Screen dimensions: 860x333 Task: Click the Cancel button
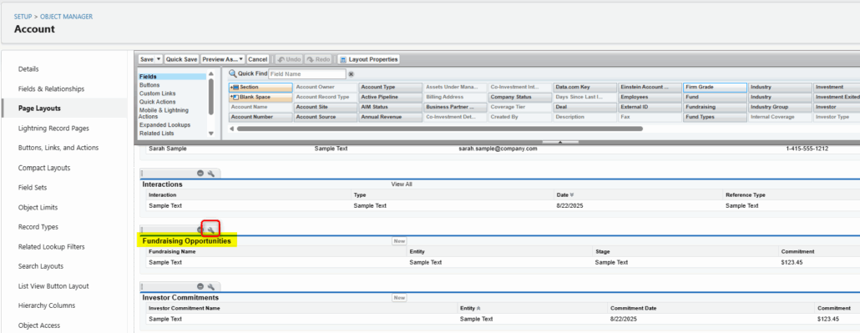tap(257, 59)
